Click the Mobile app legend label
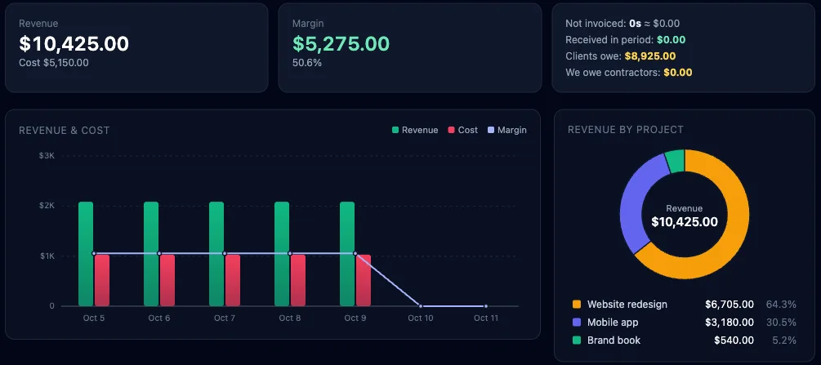Image resolution: width=821 pixels, height=365 pixels. [x=613, y=322]
